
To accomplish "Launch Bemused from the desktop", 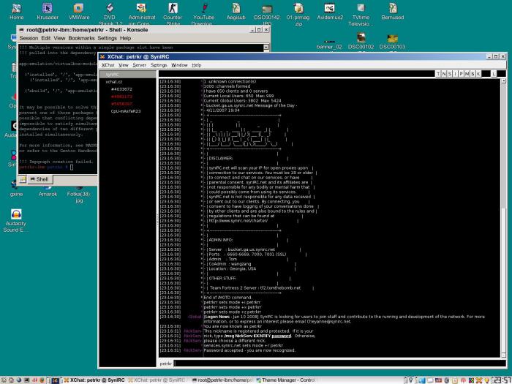I will pyautogui.click(x=393, y=12).
